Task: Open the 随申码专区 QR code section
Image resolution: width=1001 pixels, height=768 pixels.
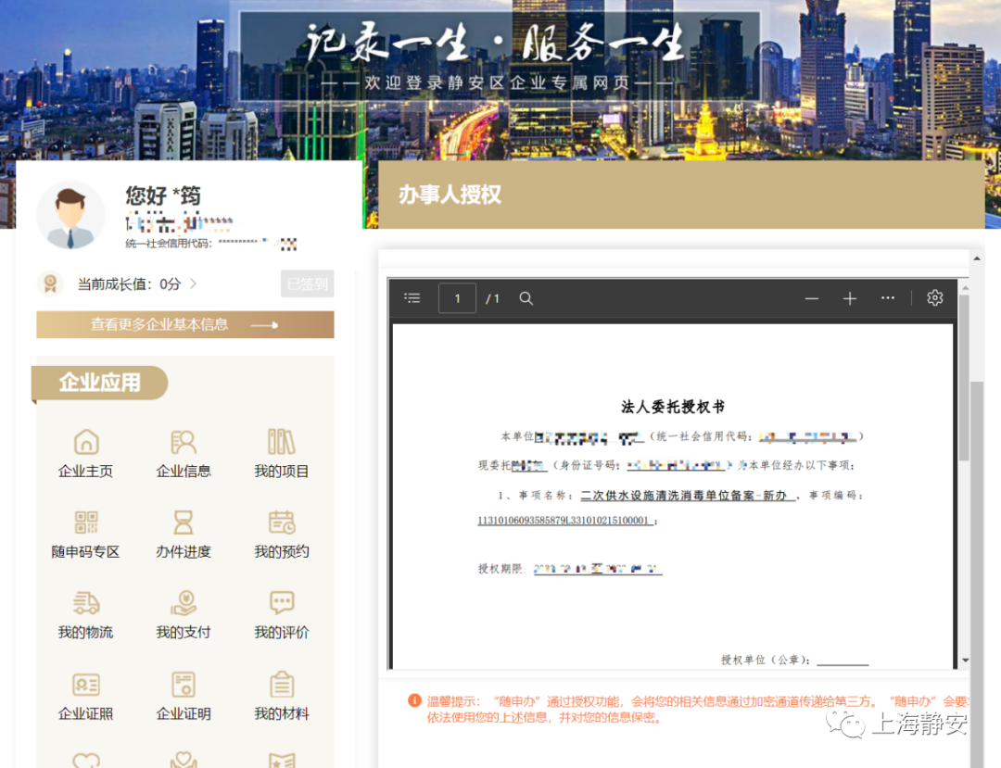Action: [x=85, y=534]
